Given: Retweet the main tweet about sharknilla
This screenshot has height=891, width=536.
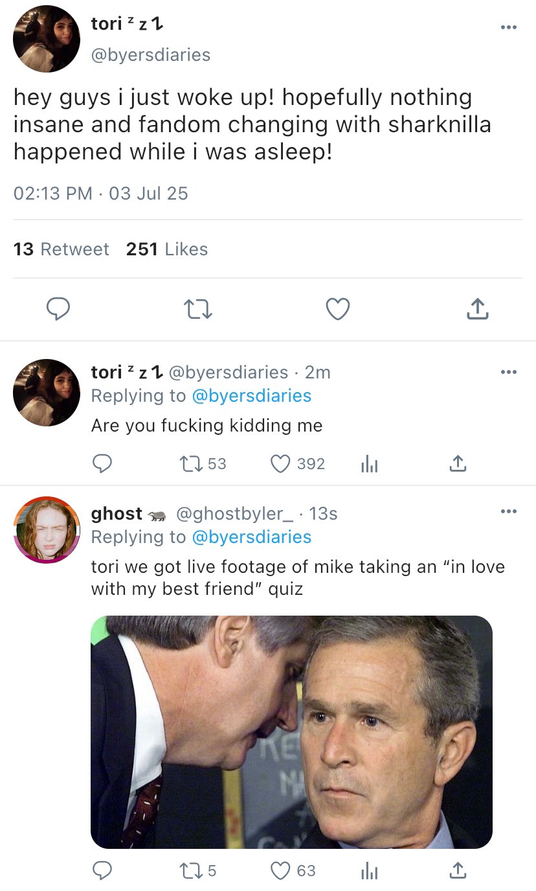Looking at the screenshot, I should (197, 310).
